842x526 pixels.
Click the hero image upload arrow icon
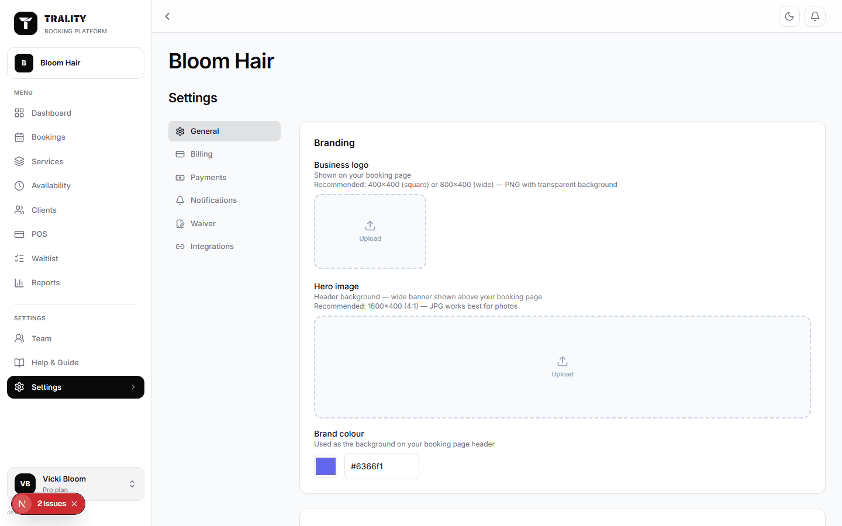pos(563,361)
